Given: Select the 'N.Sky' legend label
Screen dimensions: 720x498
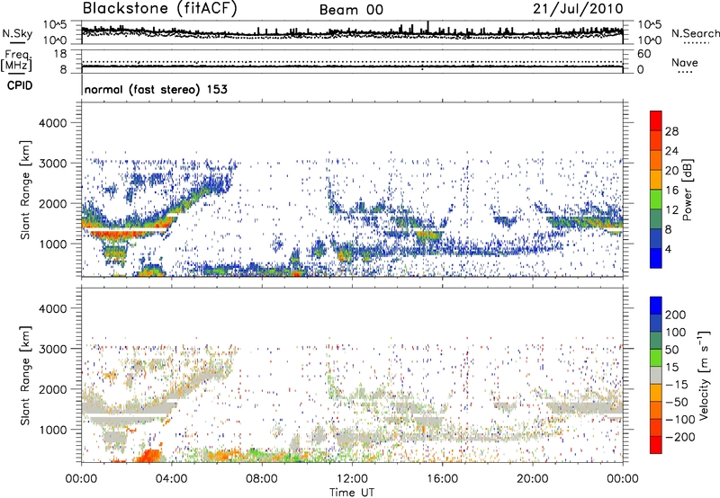Looking at the screenshot, I should point(17,33).
